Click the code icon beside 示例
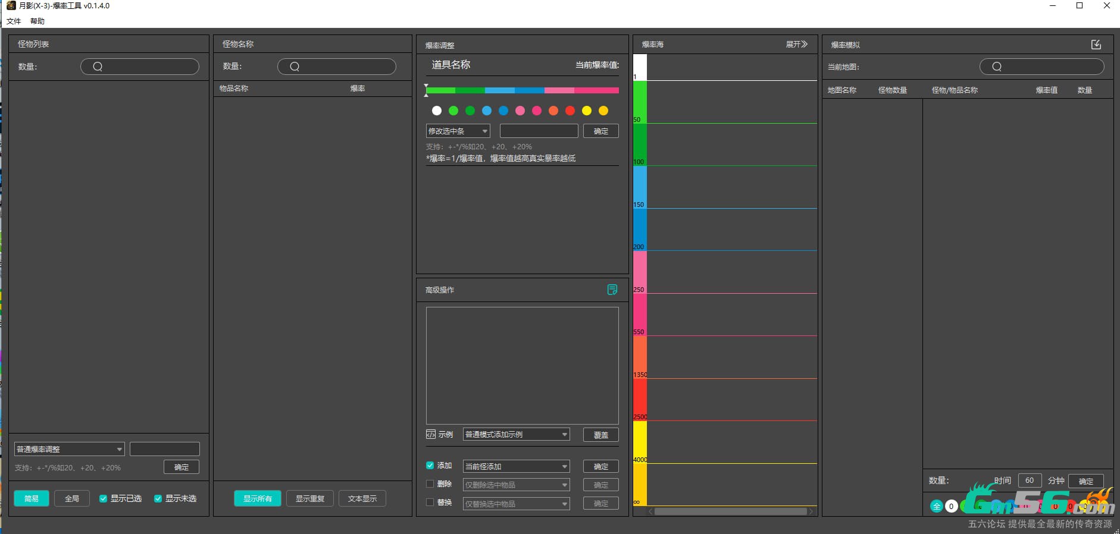Viewport: 1120px width, 534px height. (x=431, y=435)
